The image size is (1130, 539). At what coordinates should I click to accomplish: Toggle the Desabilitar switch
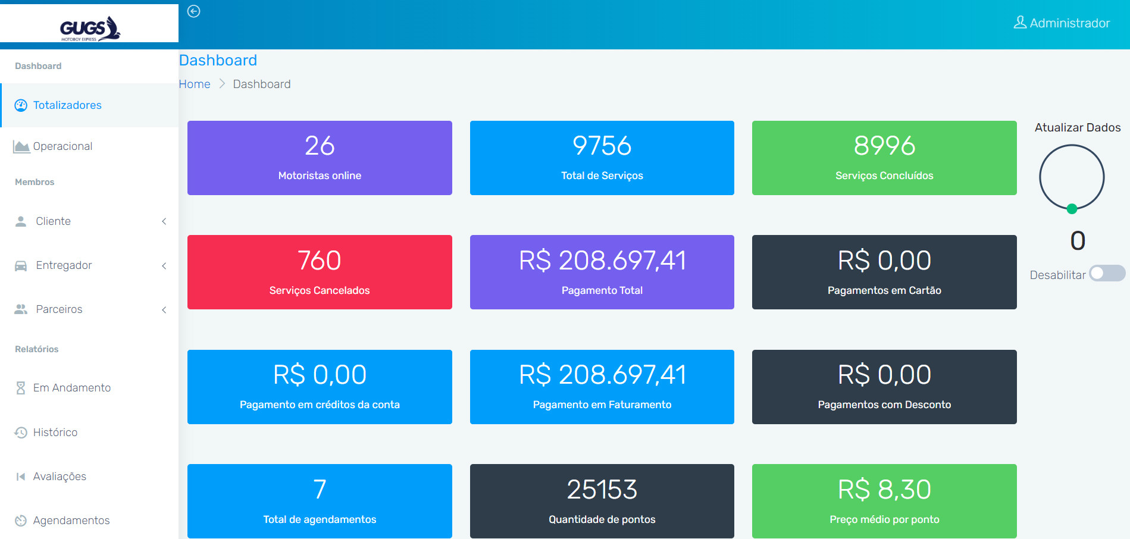click(x=1107, y=273)
